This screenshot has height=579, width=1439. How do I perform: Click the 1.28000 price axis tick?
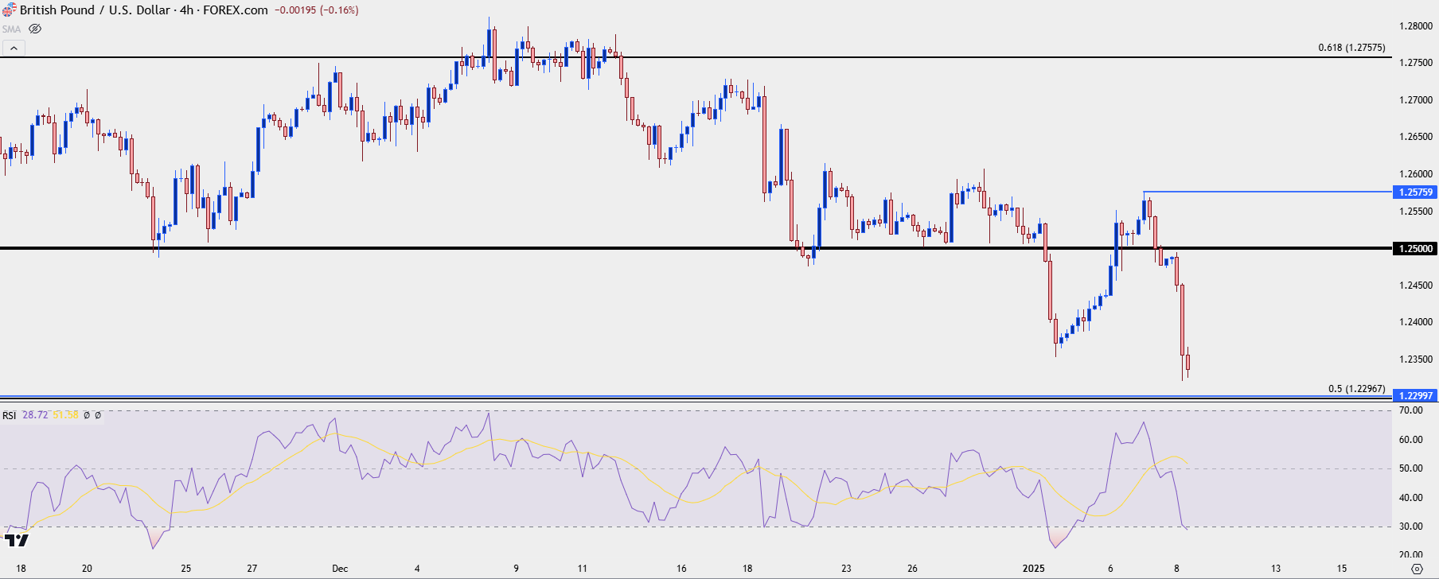point(1416,26)
